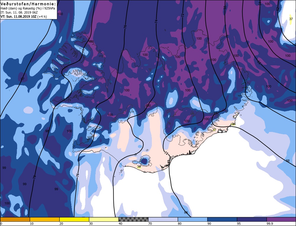Click the dark orange 0–10 legend swatch
Image resolution: width=296 pixels, height=226 pixels.
[x=15, y=219]
